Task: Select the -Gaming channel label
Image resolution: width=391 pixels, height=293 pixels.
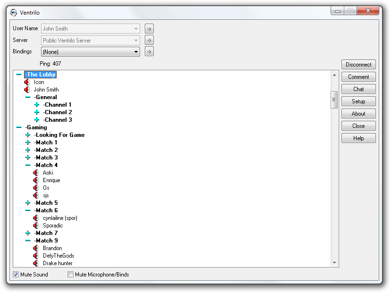Action: pos(36,127)
